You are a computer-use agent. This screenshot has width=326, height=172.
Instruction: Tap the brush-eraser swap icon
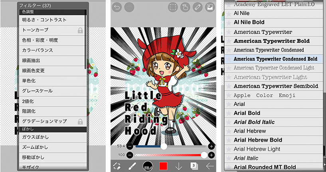coord(117,166)
